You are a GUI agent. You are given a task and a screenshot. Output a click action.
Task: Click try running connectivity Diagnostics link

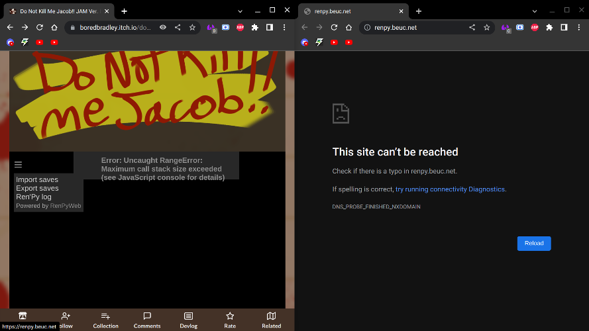[x=450, y=189]
